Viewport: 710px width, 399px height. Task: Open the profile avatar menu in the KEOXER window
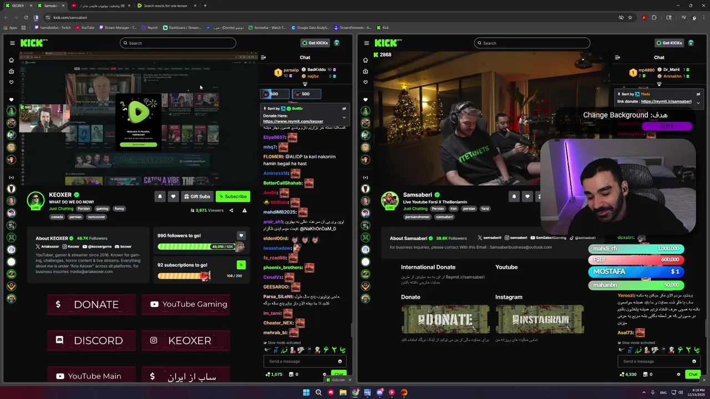tap(337, 43)
